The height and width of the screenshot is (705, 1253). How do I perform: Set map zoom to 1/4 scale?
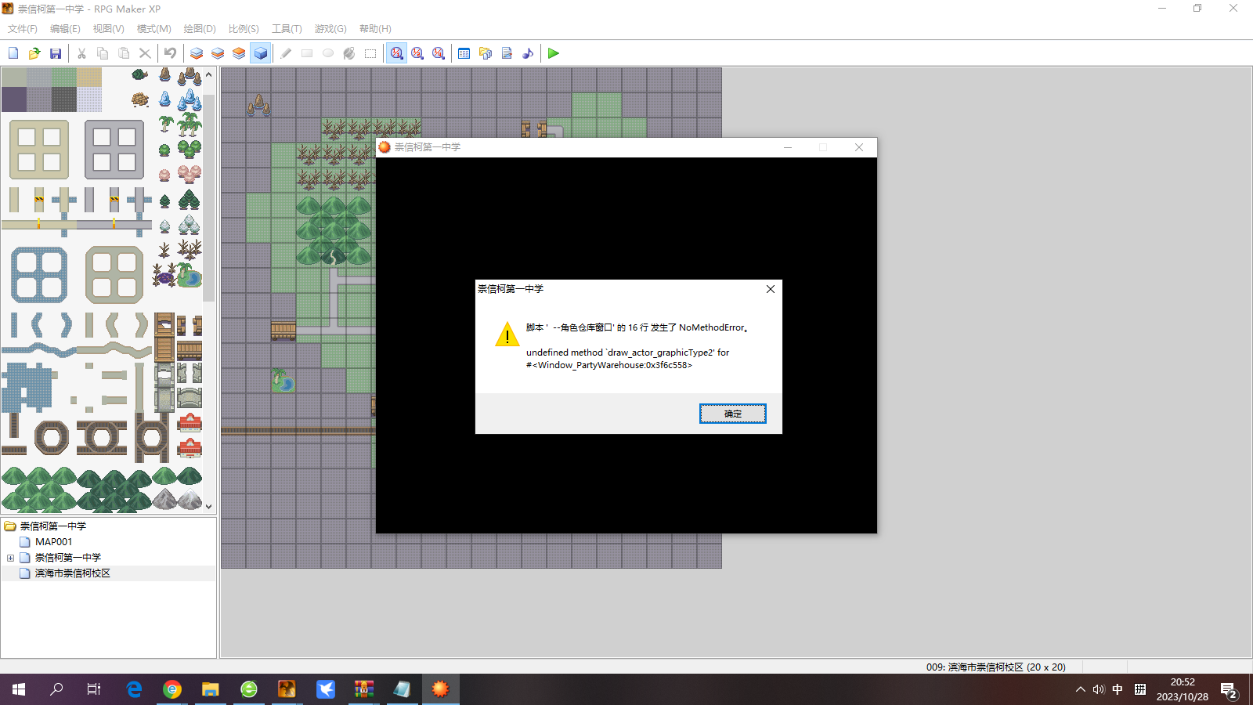[439, 53]
